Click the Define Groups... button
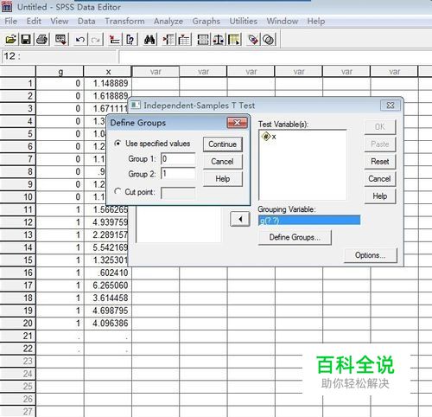432x417 pixels. coord(295,237)
